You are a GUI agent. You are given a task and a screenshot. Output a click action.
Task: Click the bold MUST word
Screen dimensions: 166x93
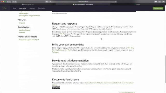[58, 36]
